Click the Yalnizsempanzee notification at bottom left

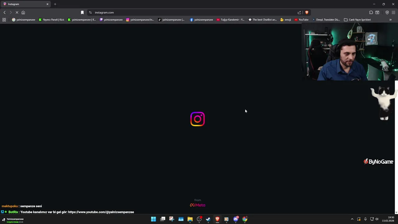13,220
